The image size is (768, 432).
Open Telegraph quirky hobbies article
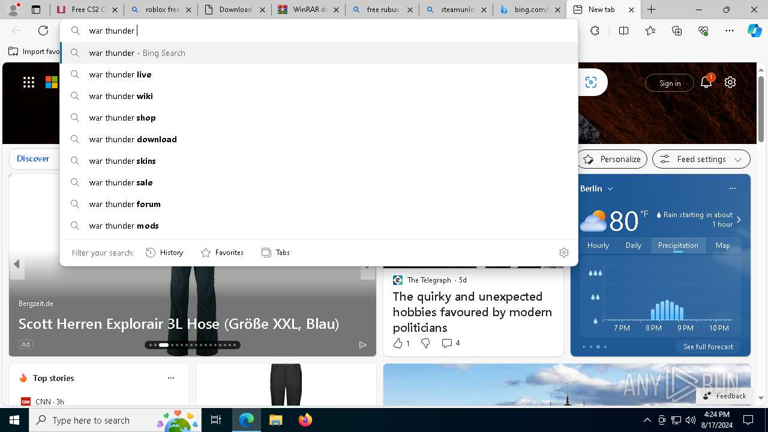coord(472,312)
